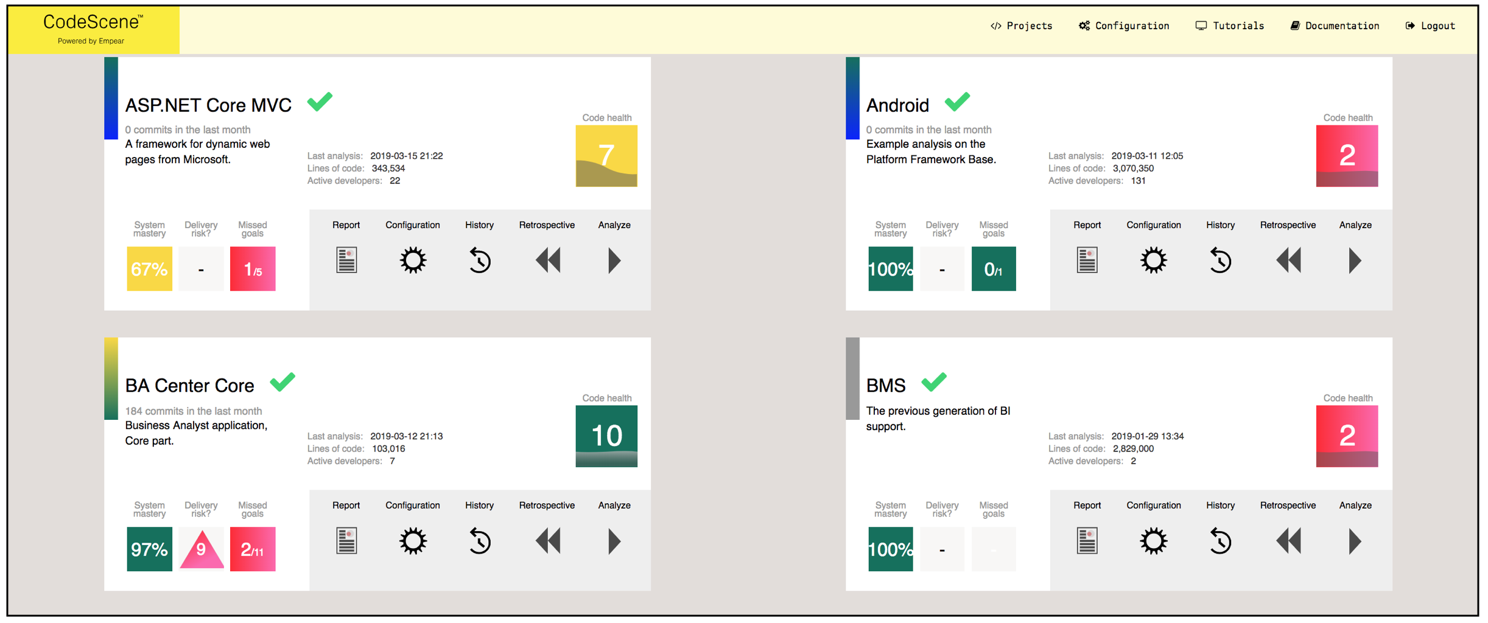The image size is (1488, 623).
Task: Open the BA Center Core project title
Action: pos(189,386)
